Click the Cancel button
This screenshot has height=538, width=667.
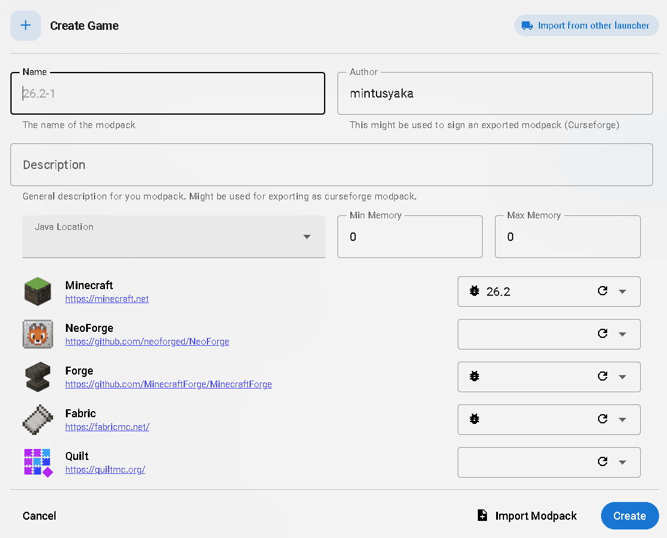[x=39, y=516]
